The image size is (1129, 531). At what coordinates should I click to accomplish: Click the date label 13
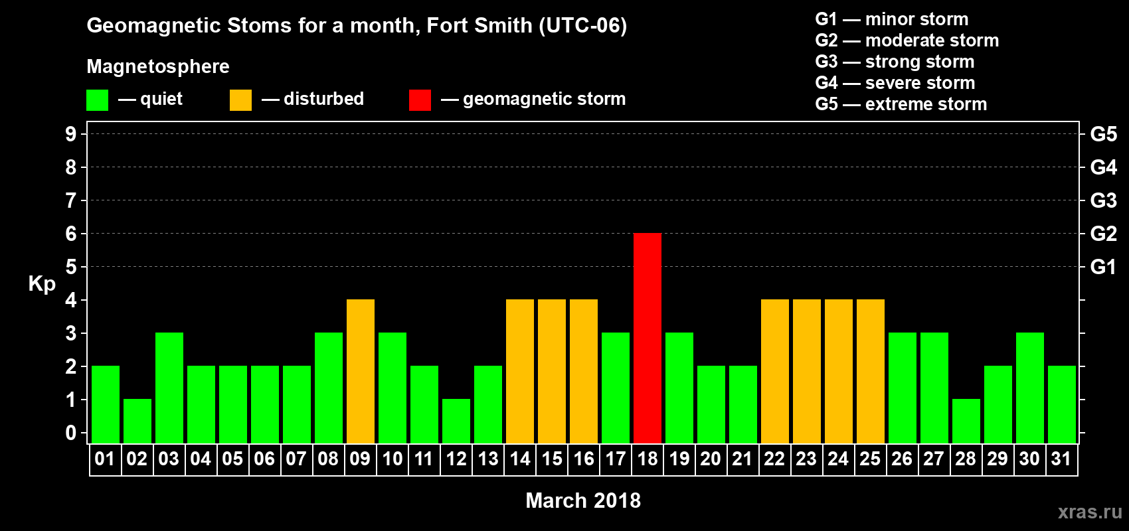coord(487,459)
